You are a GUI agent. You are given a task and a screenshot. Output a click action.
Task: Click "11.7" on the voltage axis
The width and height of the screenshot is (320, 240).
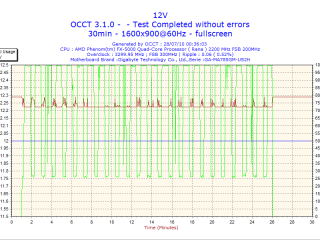coord(4,186)
